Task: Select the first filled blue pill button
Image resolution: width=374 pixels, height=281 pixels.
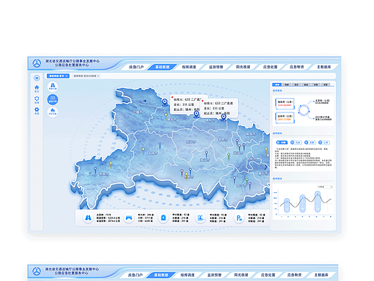Action: [x=282, y=143]
